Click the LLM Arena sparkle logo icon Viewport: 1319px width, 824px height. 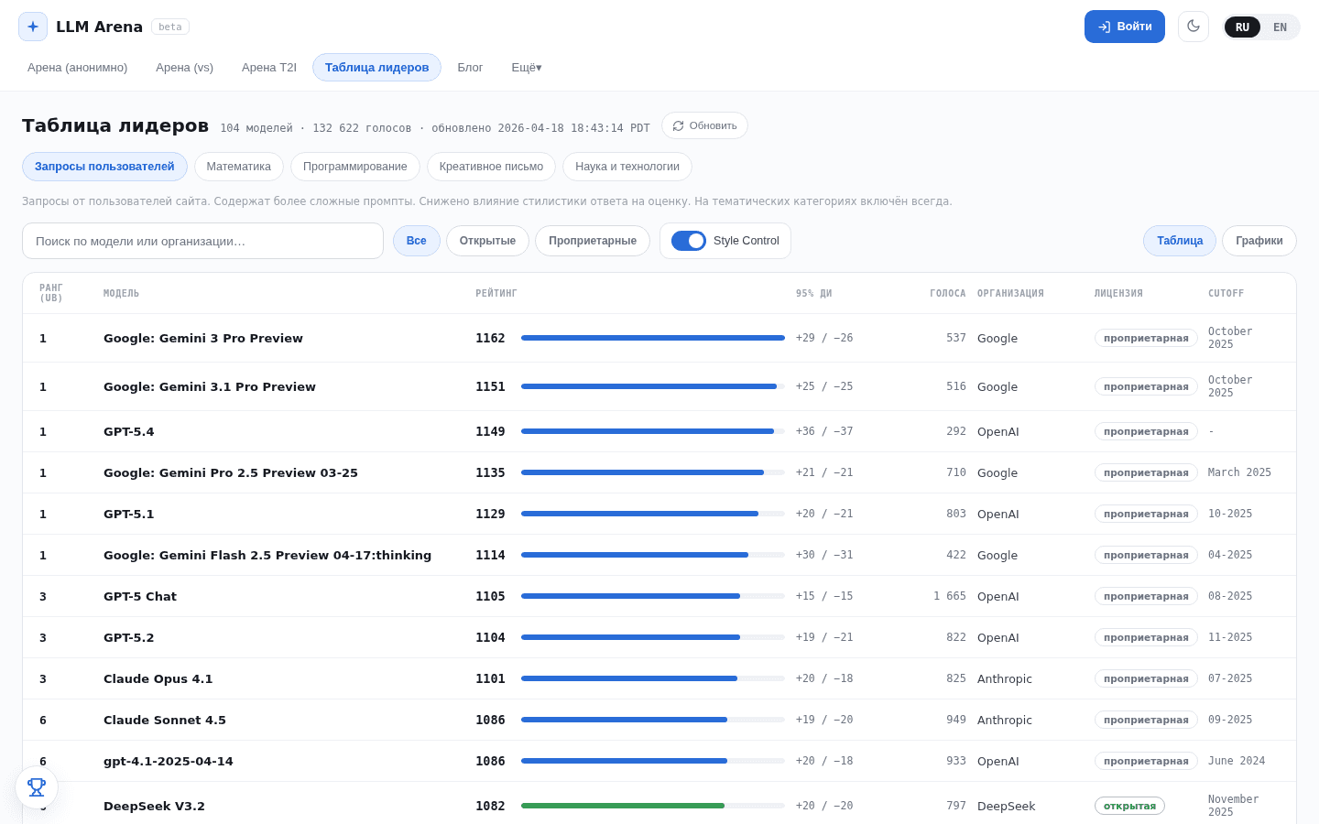click(33, 27)
